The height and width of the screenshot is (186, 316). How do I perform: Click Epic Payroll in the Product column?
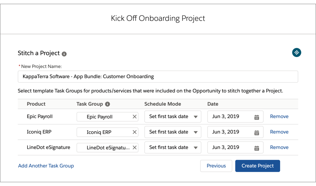pos(40,117)
